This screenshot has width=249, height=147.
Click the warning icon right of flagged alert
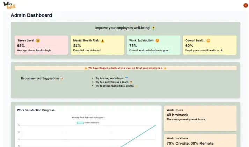[165, 68]
